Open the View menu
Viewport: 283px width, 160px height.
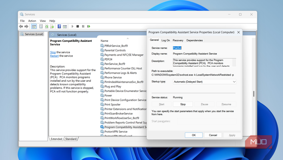[x=43, y=21]
